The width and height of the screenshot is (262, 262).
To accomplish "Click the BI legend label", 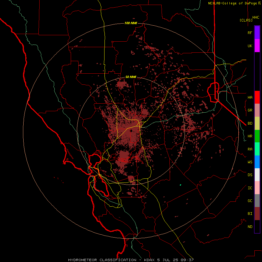I will coord(250,214).
